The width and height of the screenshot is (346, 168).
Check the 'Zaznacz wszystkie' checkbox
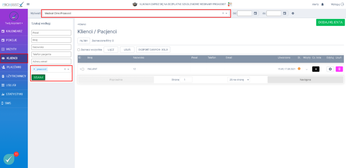click(79, 49)
